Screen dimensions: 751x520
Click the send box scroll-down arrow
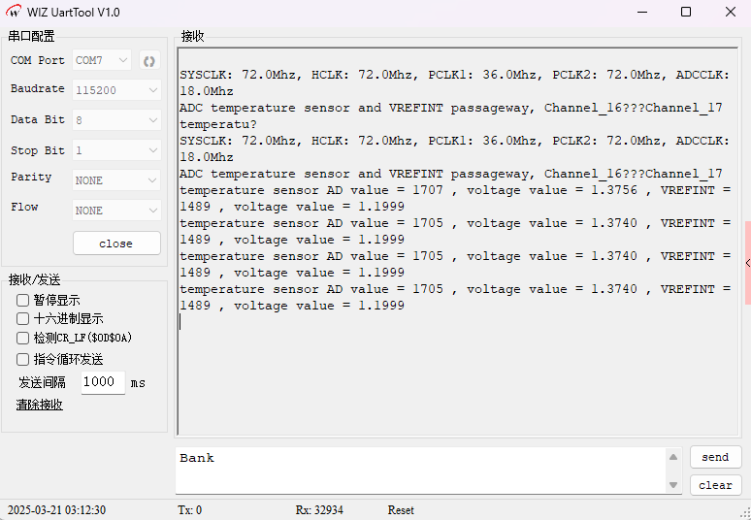[673, 484]
